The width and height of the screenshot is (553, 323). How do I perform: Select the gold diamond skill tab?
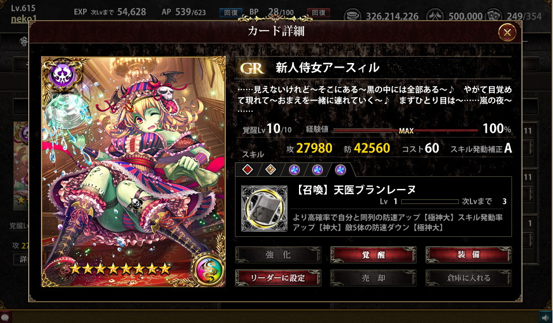pyautogui.click(x=271, y=170)
